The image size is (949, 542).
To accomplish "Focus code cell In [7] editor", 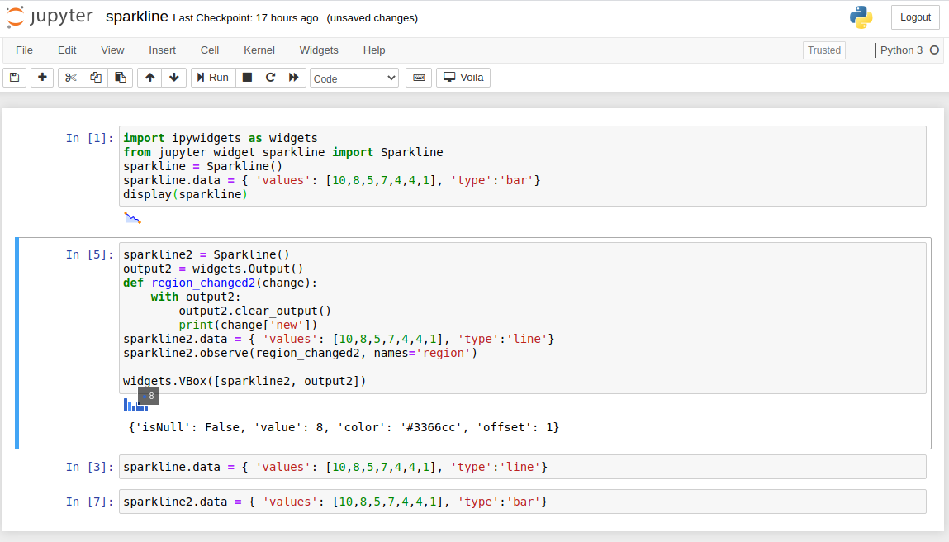I will (523, 502).
